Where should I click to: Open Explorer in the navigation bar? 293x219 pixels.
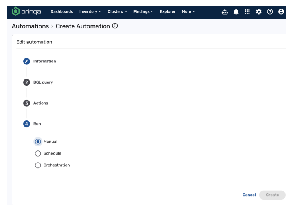point(168,11)
